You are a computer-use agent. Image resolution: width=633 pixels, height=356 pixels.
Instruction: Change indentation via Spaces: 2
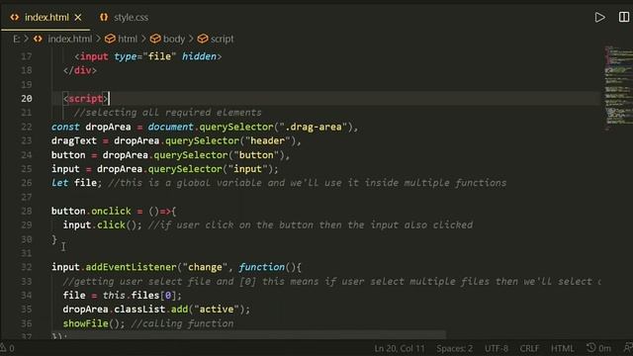(454, 348)
